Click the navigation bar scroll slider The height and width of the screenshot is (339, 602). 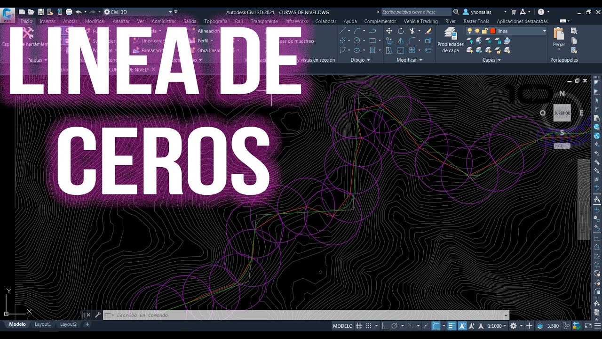(x=583, y=200)
